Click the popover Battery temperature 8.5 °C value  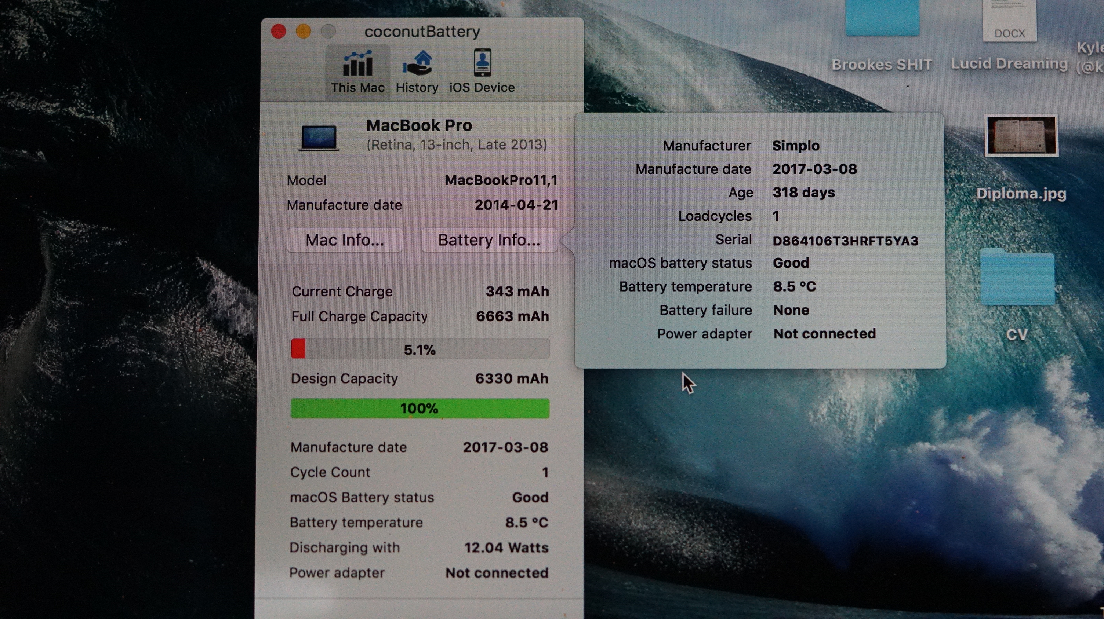tap(795, 286)
